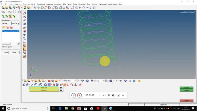The image size is (197, 111).
Task: Select the first yellow line list collector
Action: [x=44, y=88]
